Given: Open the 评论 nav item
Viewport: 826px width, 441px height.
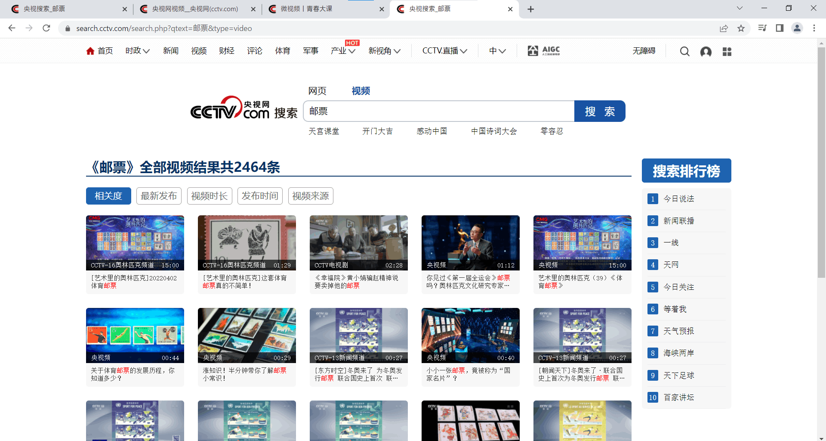Looking at the screenshot, I should click(255, 51).
